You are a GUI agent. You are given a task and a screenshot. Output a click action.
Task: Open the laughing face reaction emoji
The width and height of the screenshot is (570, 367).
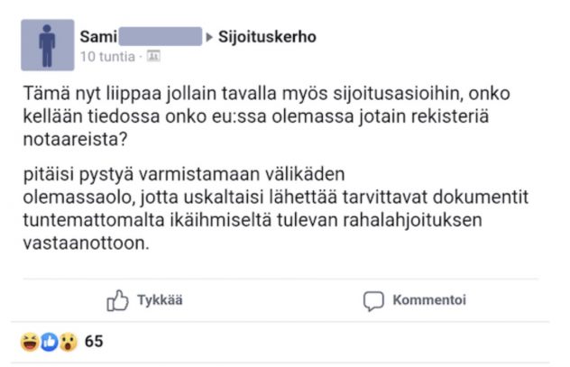click(28, 342)
